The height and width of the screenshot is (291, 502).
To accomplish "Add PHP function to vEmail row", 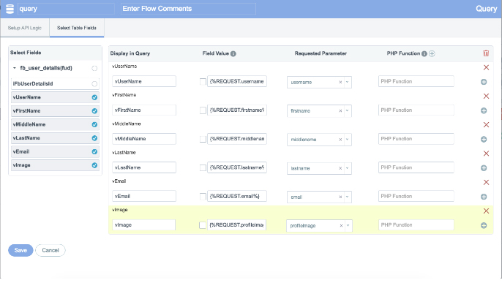I will (484, 197).
